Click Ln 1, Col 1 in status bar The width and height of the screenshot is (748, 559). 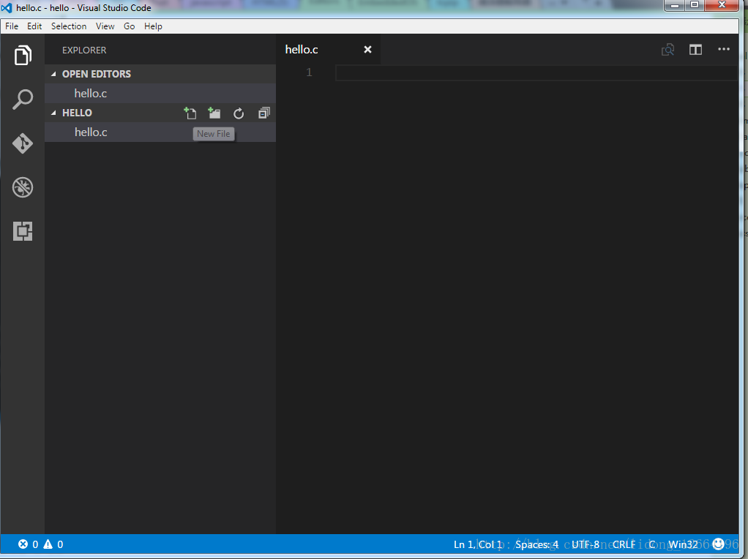[477, 544]
